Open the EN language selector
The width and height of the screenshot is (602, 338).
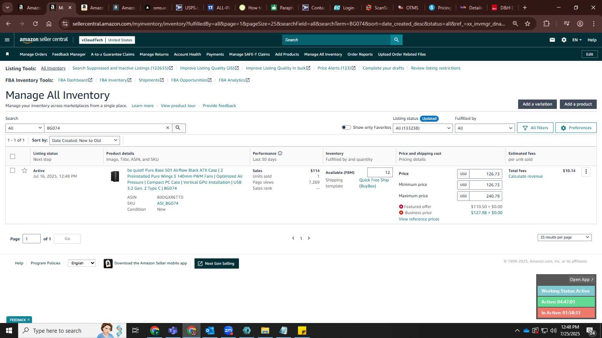577,40
